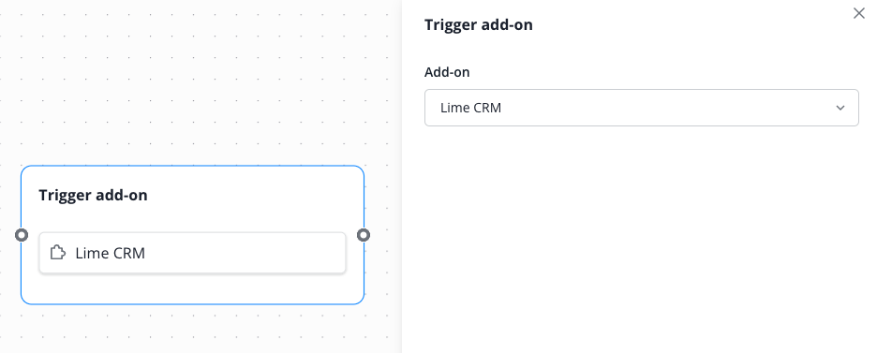
Task: Click the Trigger add-on panel heading
Action: (x=478, y=24)
